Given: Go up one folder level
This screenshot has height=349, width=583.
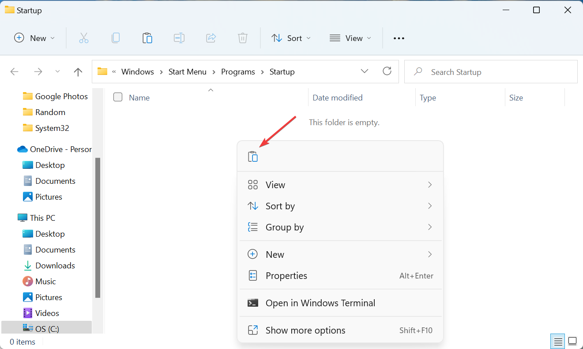Looking at the screenshot, I should coord(78,72).
